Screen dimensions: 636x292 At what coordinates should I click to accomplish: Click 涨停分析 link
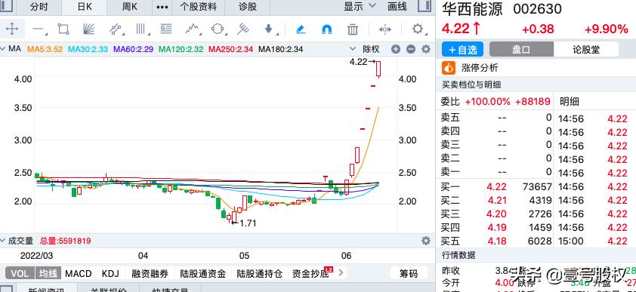pos(480,68)
